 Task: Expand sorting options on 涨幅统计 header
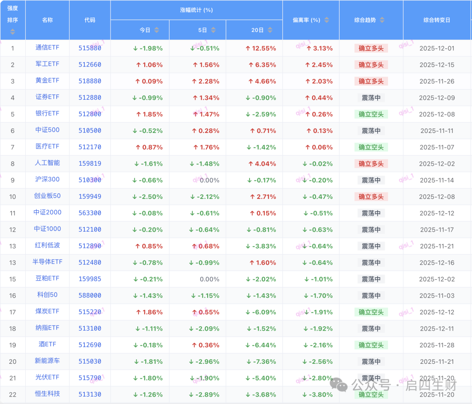197,10
